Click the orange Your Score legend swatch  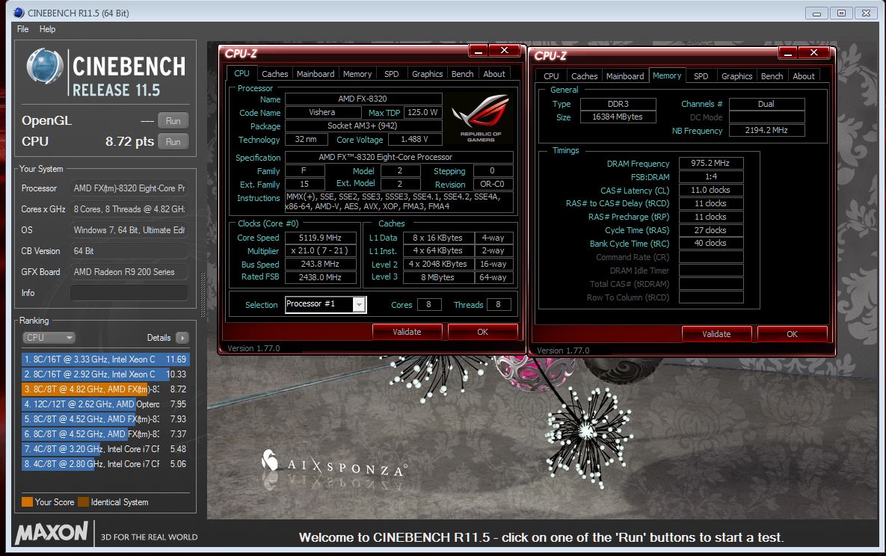[27, 501]
